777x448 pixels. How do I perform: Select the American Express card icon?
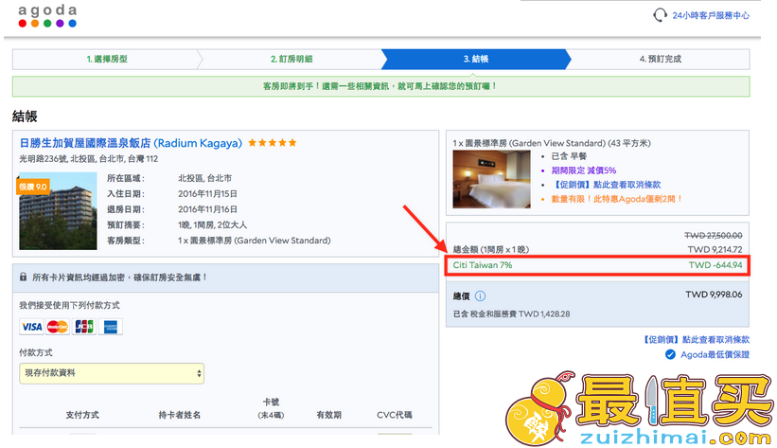[x=110, y=327]
